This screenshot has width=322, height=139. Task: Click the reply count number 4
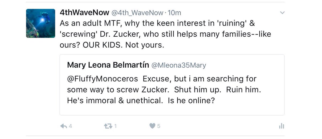point(70,126)
